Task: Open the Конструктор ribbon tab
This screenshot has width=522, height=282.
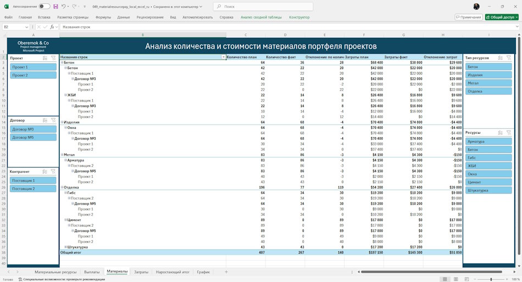Action: [299, 17]
